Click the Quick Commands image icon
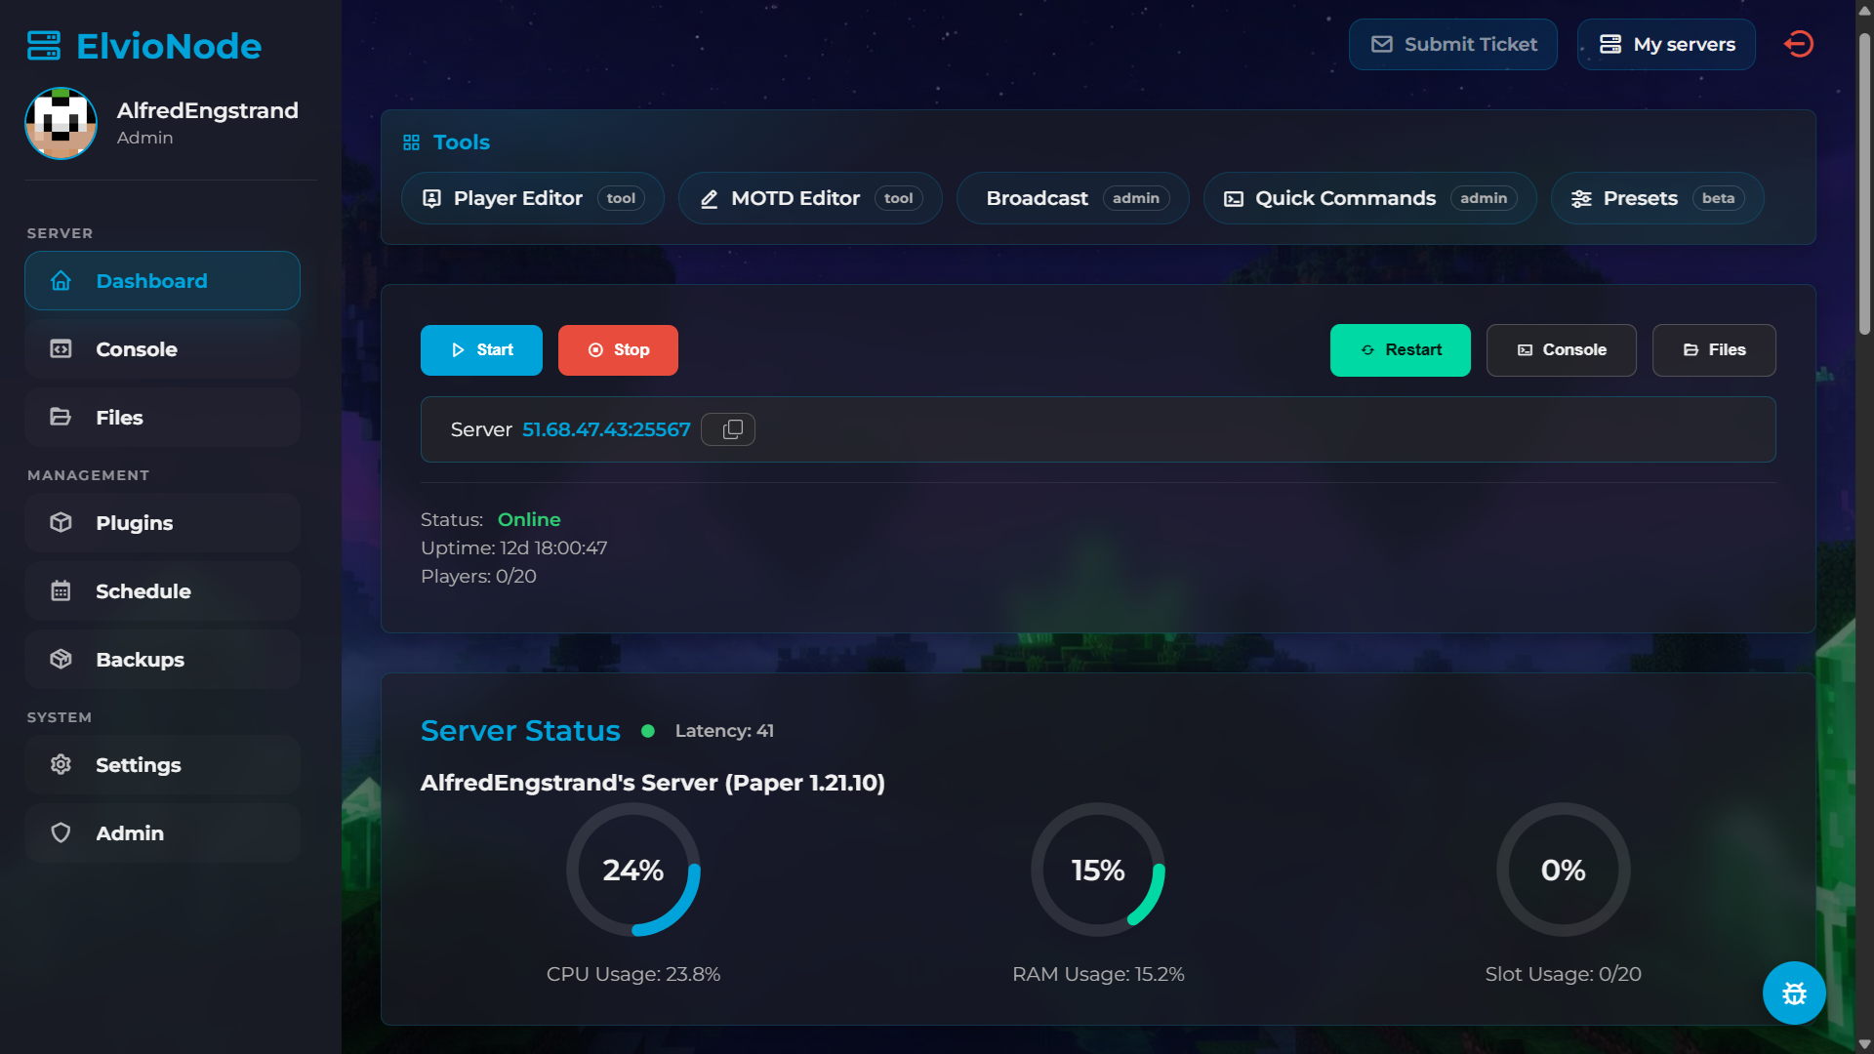 tap(1233, 198)
